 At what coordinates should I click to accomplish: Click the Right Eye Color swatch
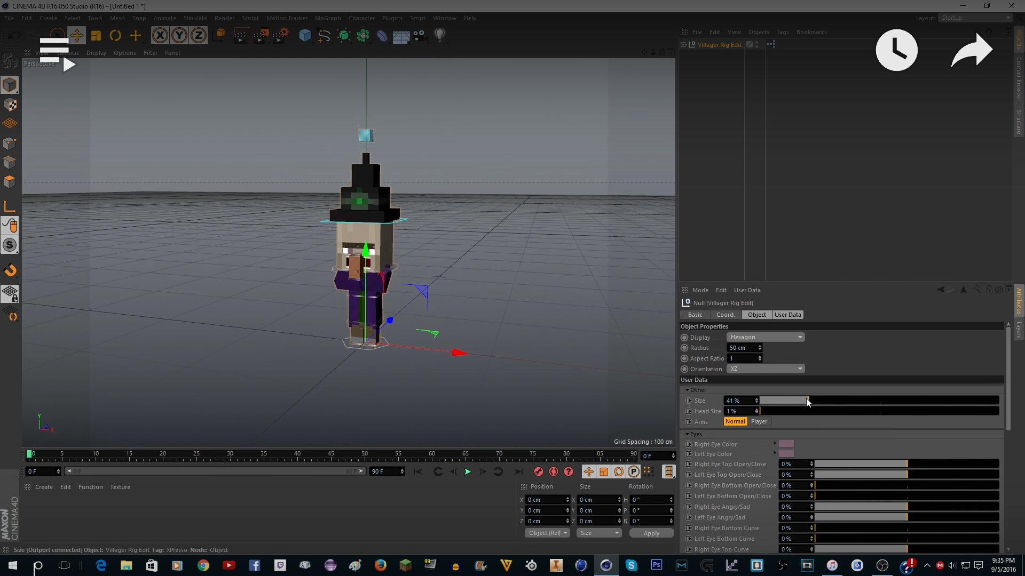pos(786,444)
